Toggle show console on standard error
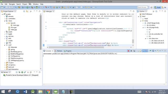Screen dimensions: 168x94 [146, 51]
